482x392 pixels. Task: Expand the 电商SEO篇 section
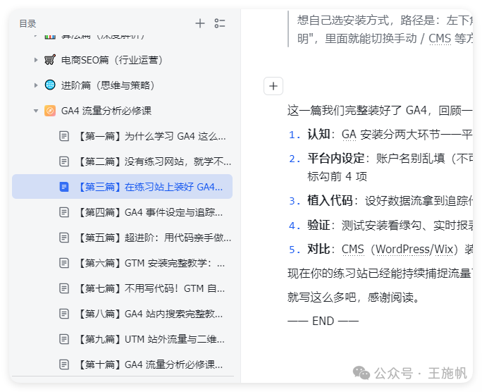pyautogui.click(x=36, y=60)
